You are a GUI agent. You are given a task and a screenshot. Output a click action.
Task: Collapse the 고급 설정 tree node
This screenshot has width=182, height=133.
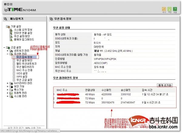[x=4, y=48]
